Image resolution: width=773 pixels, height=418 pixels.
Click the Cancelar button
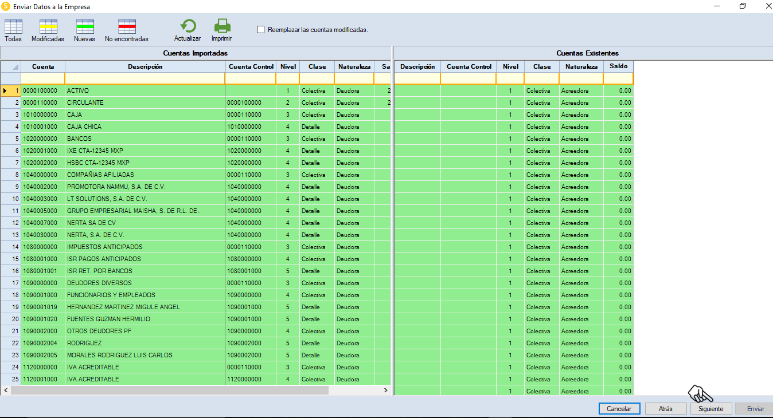pos(619,409)
